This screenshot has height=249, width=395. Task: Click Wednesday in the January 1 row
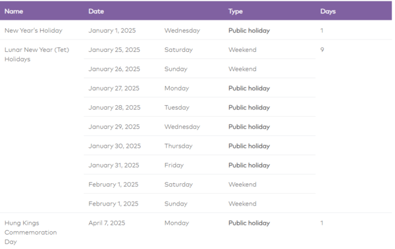[182, 30]
